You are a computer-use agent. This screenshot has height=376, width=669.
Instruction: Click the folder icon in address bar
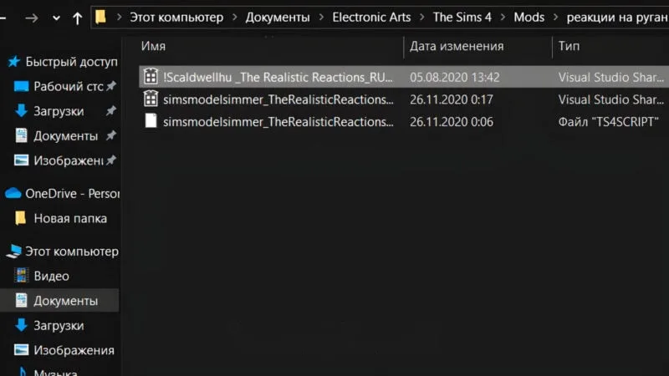point(100,17)
